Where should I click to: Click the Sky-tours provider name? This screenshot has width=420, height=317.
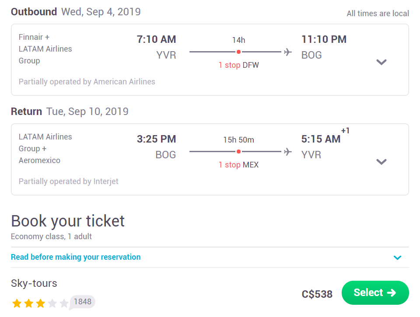[34, 283]
